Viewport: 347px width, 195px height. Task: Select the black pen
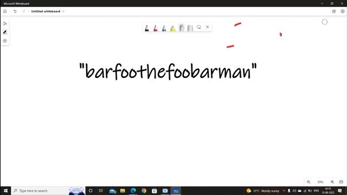[x=147, y=28]
